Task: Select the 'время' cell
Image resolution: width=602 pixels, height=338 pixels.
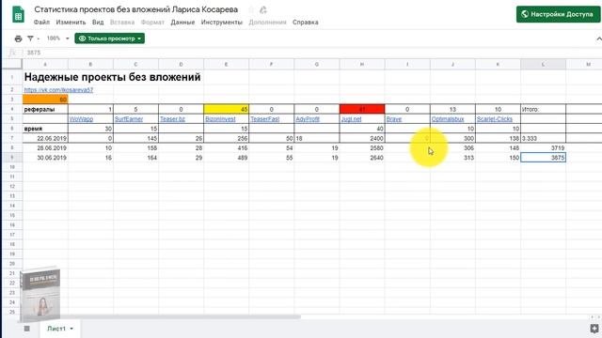Action: (x=45, y=129)
